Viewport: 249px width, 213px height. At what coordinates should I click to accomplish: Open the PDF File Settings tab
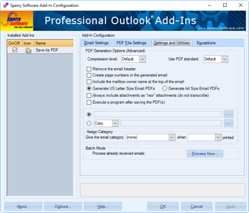click(x=131, y=43)
